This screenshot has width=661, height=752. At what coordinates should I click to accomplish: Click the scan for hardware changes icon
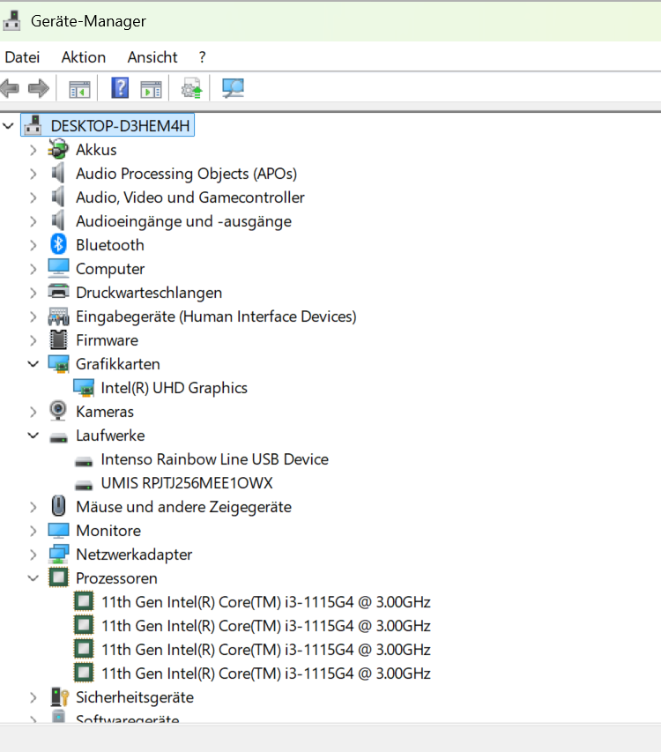(233, 88)
